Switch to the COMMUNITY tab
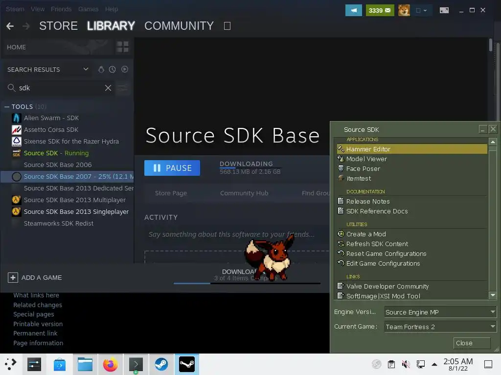This screenshot has width=501, height=375. tap(179, 26)
